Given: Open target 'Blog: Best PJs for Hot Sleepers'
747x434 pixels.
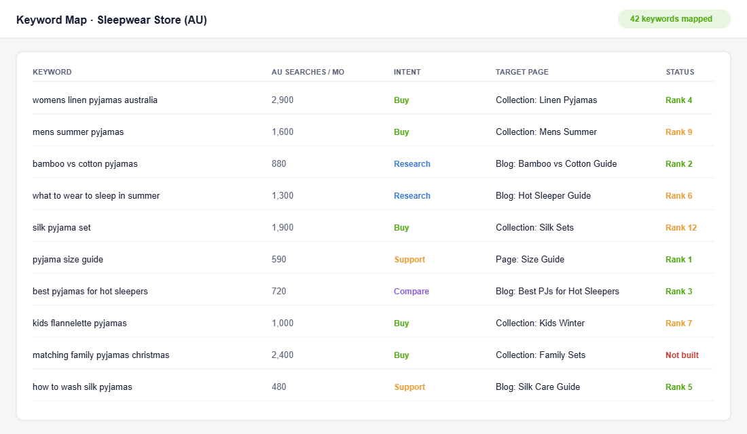Looking at the screenshot, I should point(558,291).
